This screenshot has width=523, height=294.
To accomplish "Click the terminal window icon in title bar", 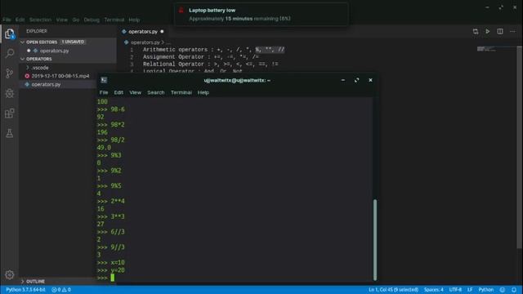I will click(104, 80).
